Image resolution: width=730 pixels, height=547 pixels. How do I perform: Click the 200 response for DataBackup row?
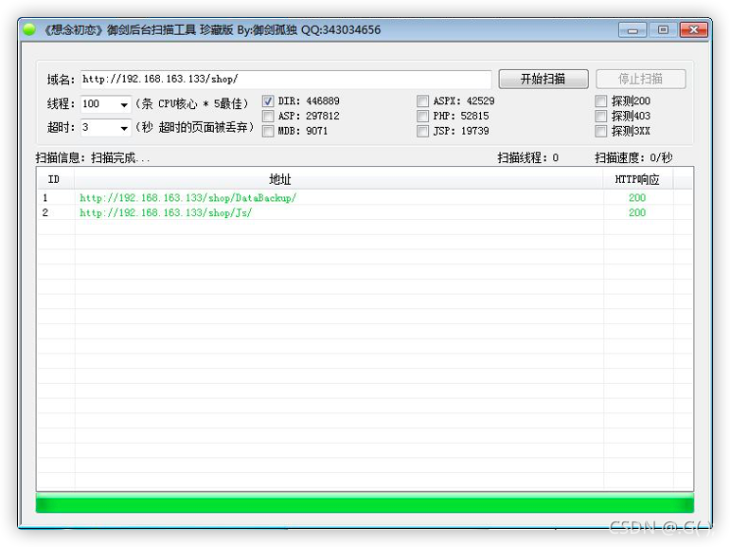[637, 198]
